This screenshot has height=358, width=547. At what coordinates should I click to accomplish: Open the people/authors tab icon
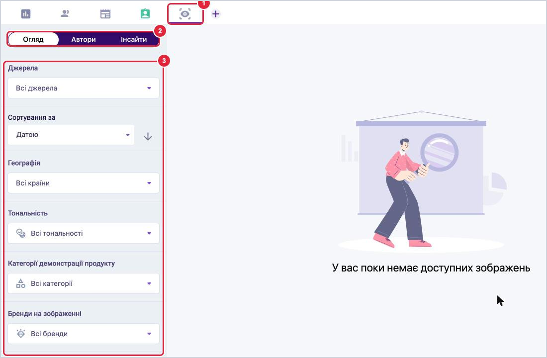click(65, 14)
